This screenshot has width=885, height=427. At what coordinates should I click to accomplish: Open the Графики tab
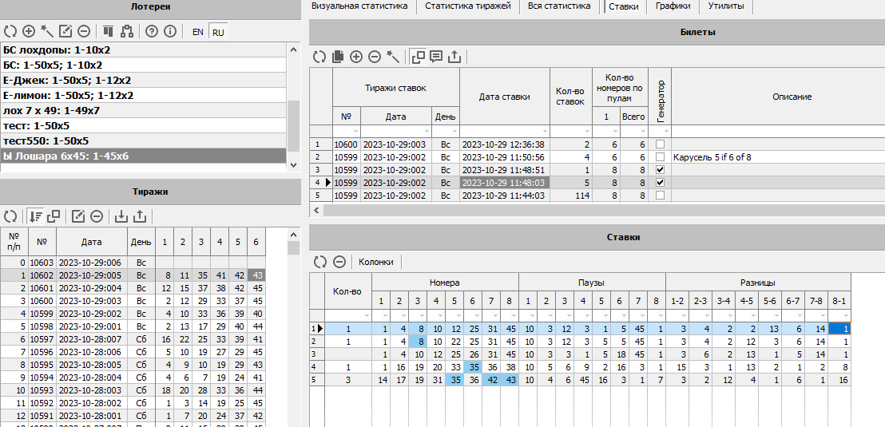(x=673, y=6)
